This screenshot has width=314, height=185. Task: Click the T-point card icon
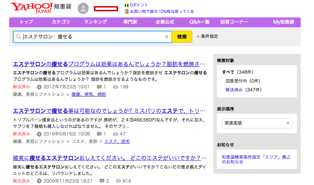click(126, 5)
